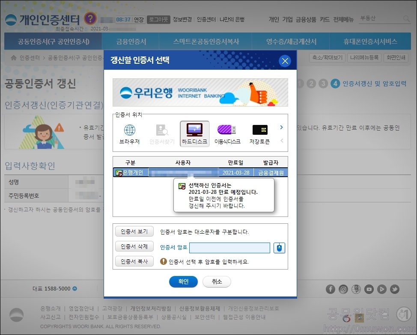
Task: Click the 사용자 column header
Action: [x=183, y=163]
